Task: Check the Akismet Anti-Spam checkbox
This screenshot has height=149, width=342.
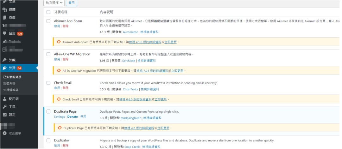Action: (x=48, y=21)
